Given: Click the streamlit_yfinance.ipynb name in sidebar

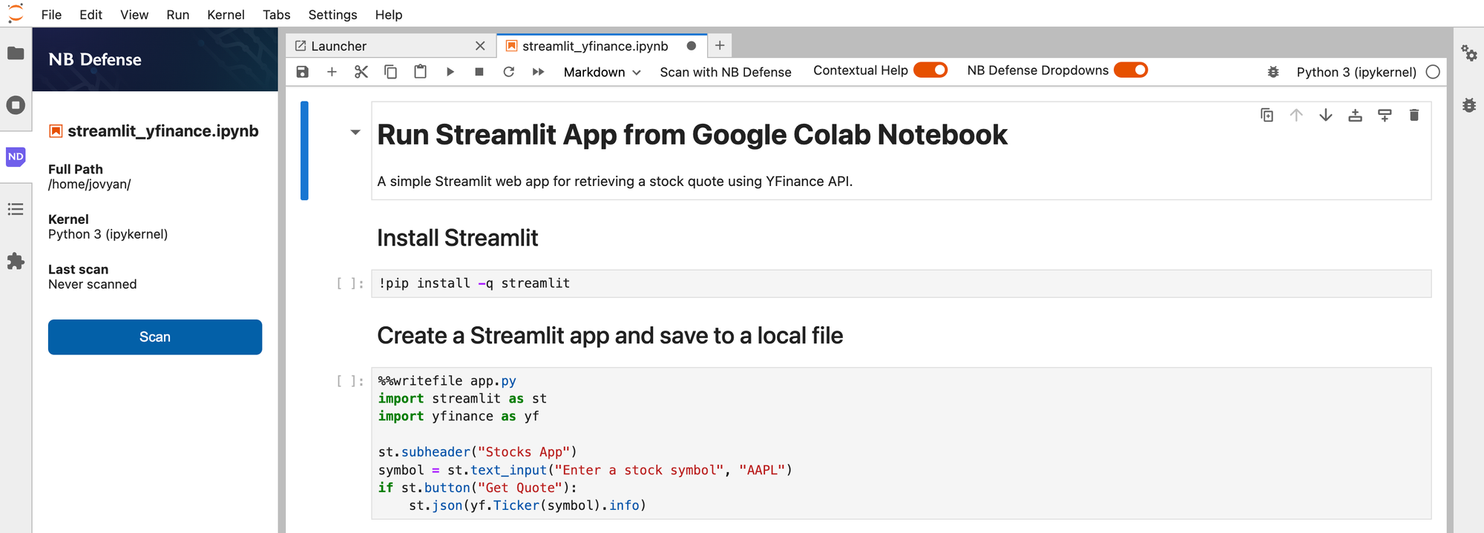Looking at the screenshot, I should 162,131.
